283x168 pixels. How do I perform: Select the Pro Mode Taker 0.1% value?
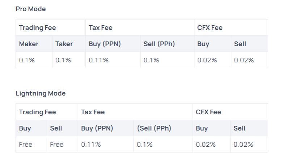pos(63,60)
